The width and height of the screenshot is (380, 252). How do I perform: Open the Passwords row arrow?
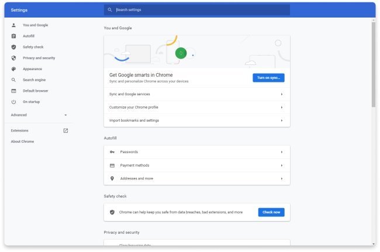pos(282,152)
